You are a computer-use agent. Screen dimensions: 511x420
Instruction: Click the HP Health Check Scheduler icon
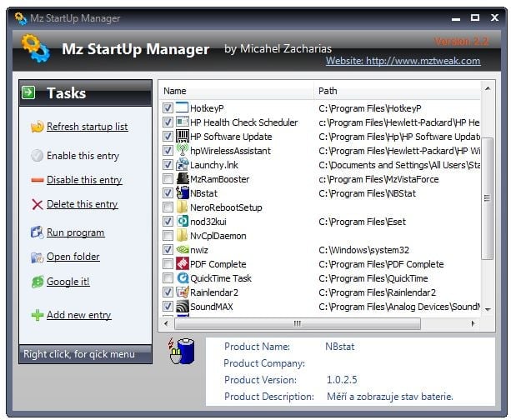pos(183,122)
